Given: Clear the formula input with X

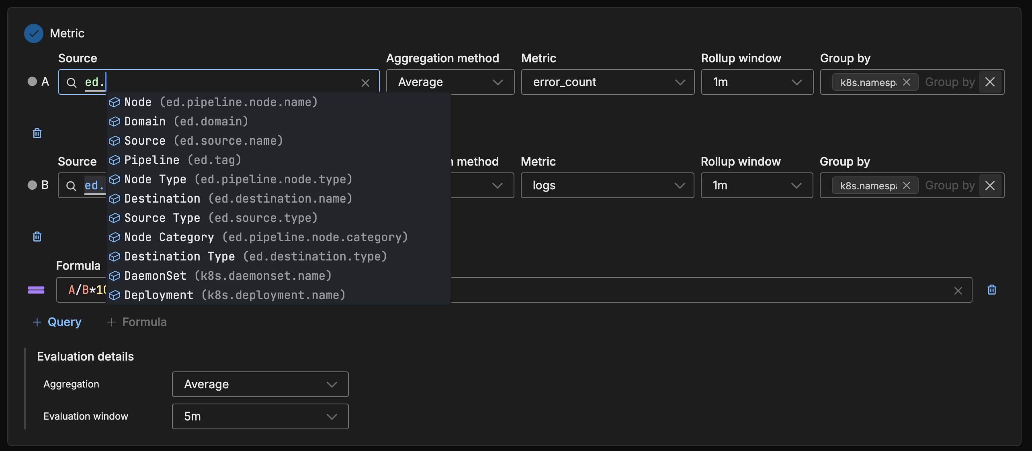Looking at the screenshot, I should click(x=958, y=290).
